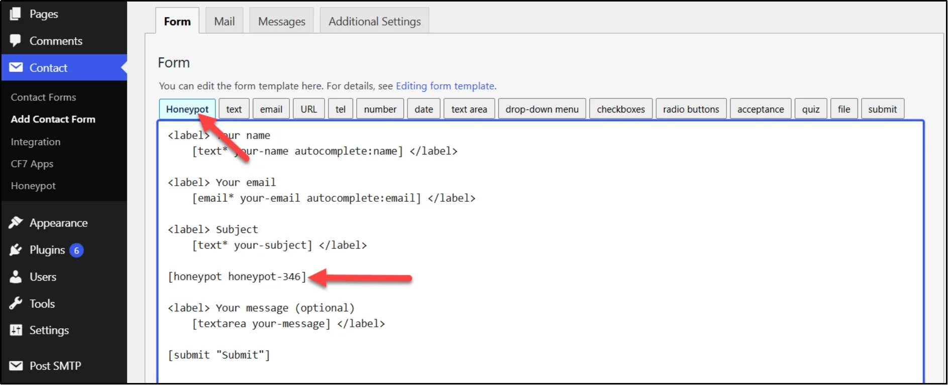Click the your-email shortcode line
Image resolution: width=948 pixels, height=385 pixels.
coord(334,198)
